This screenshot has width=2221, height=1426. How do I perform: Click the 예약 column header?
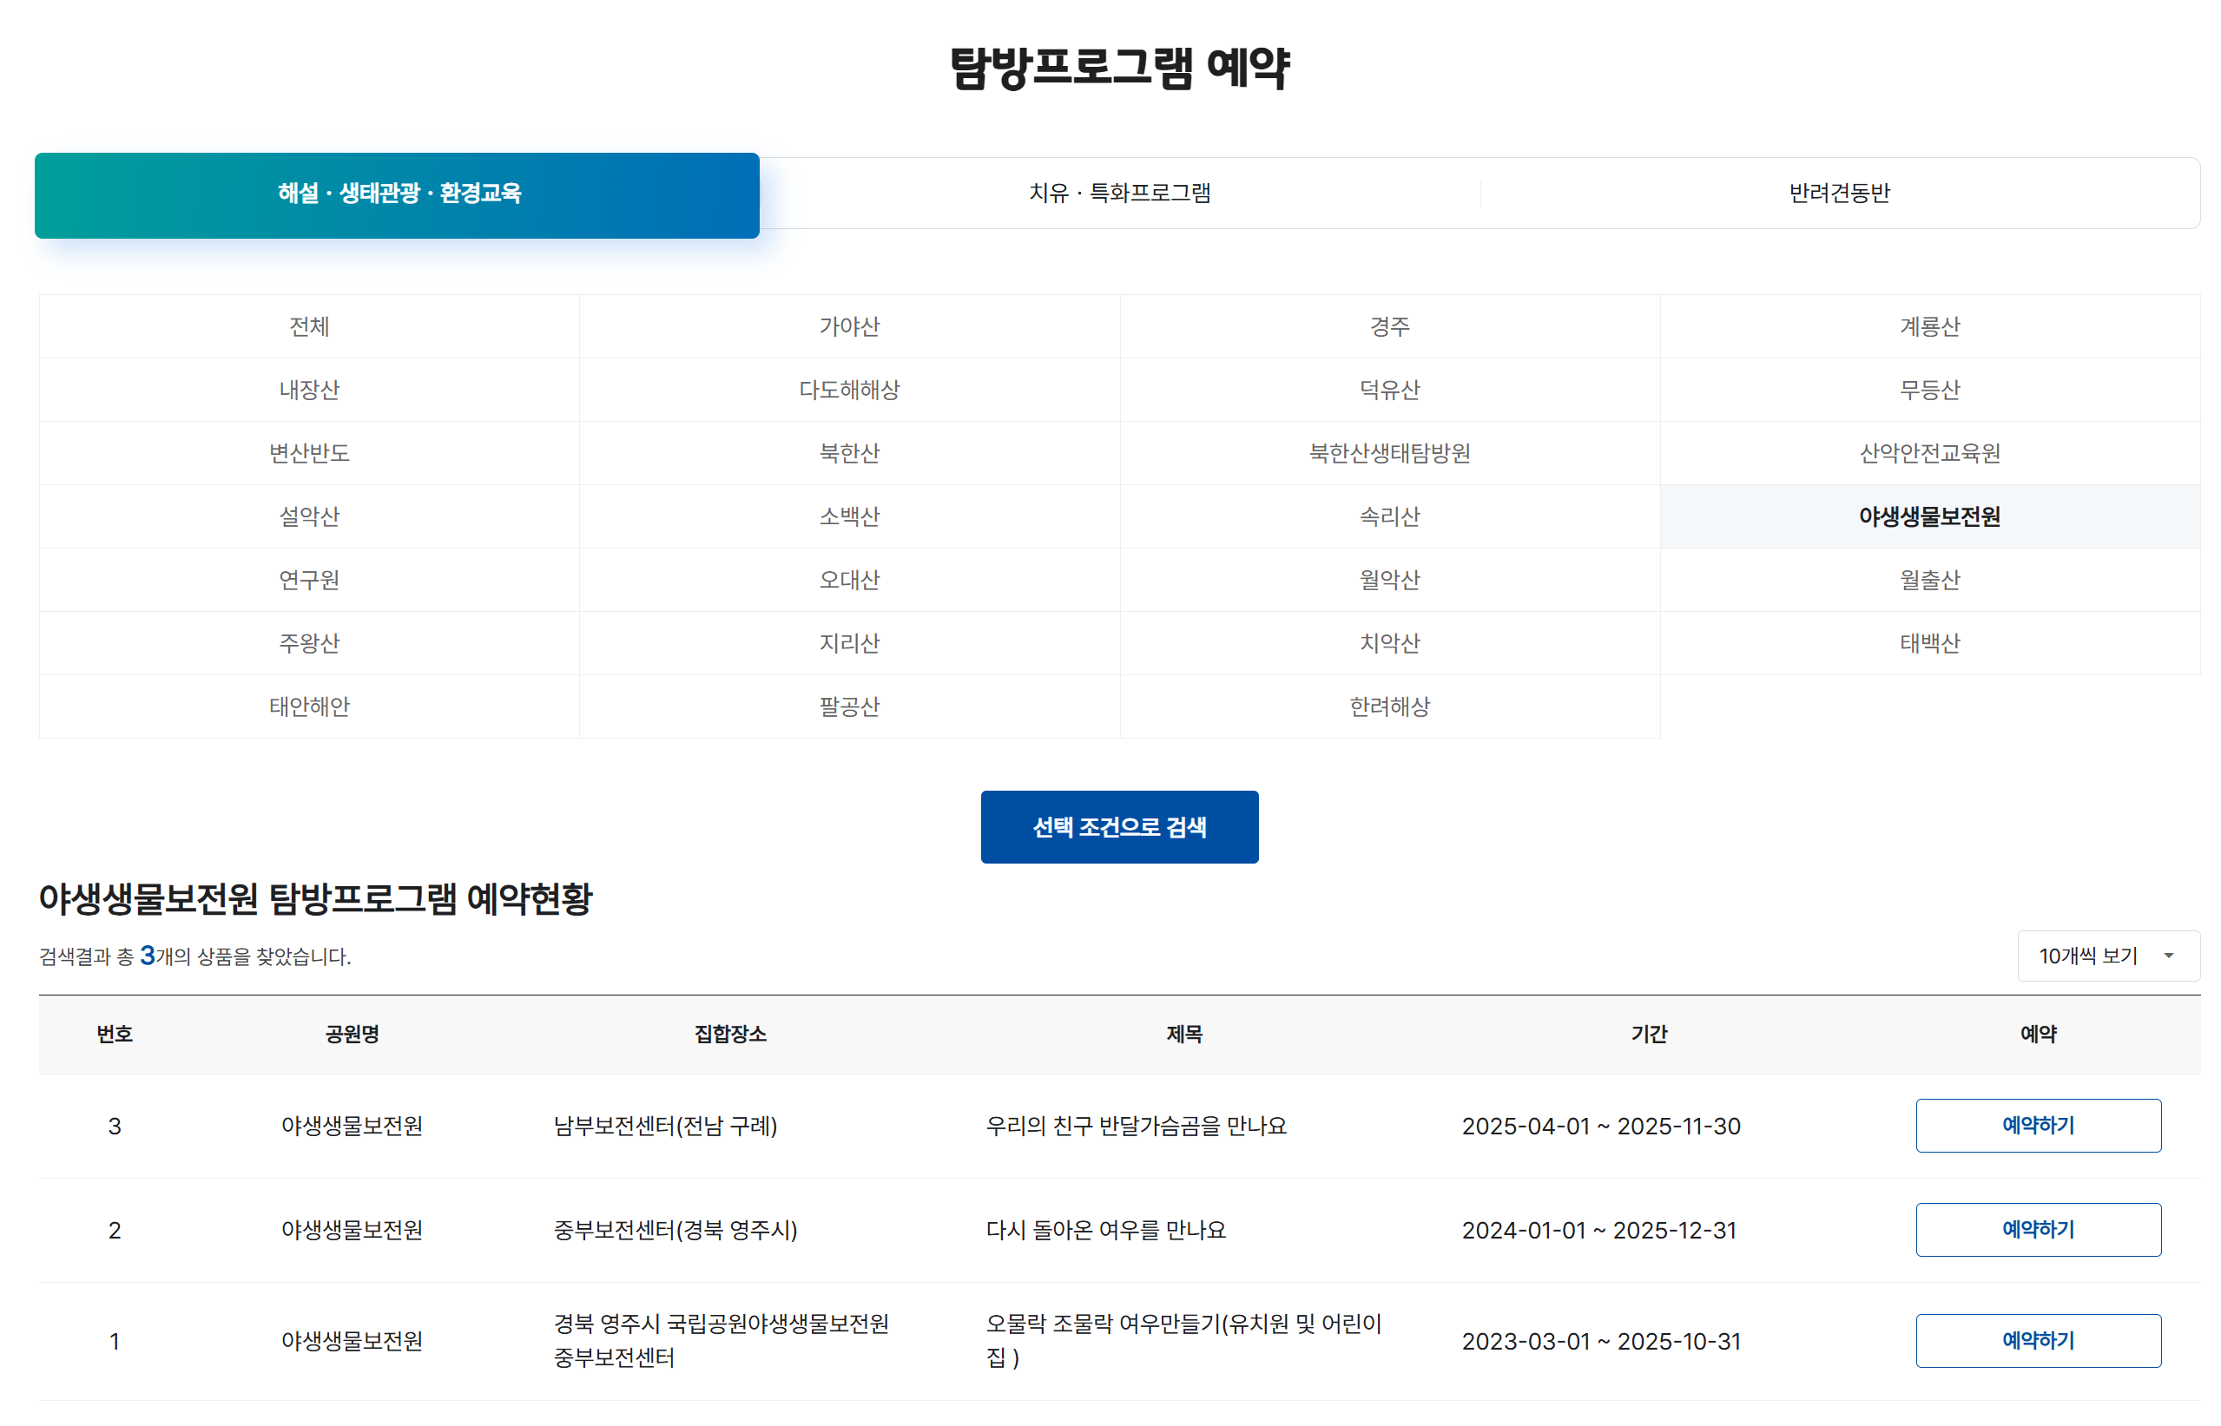pos(2038,1034)
